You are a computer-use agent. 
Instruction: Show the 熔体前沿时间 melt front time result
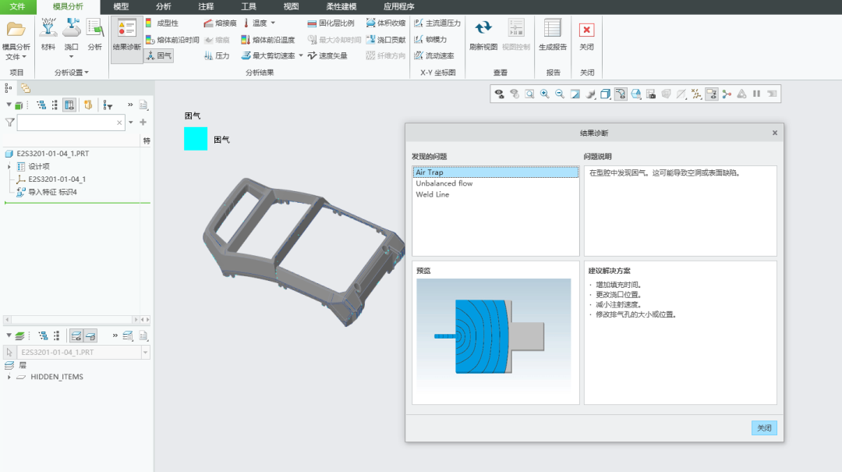point(172,40)
